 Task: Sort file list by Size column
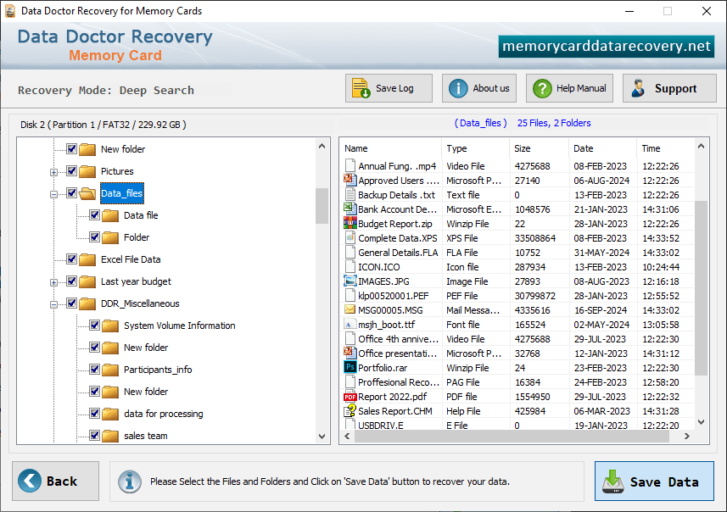(539, 148)
